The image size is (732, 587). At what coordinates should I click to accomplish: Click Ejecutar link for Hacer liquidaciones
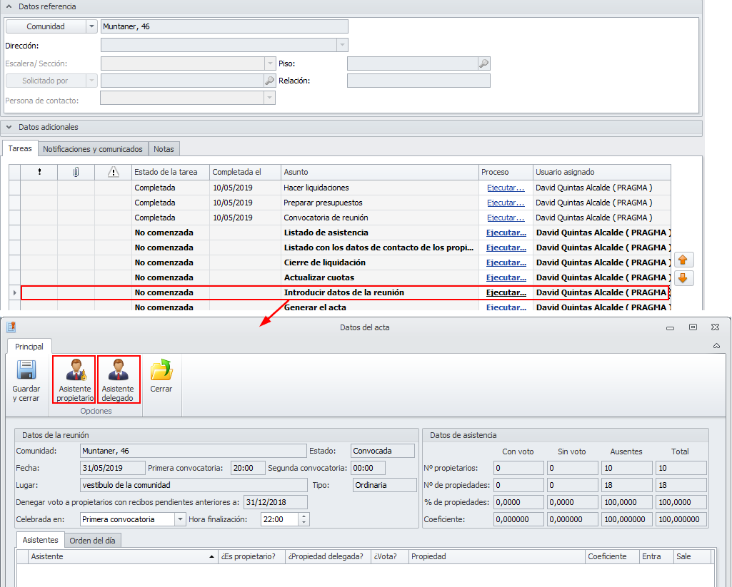tap(506, 188)
